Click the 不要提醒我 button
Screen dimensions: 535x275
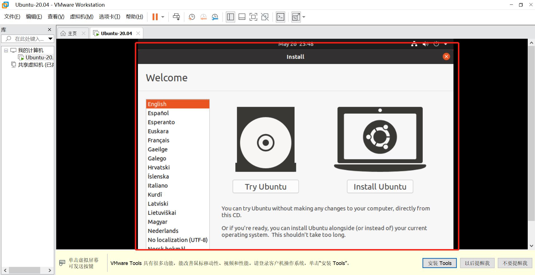[515, 263]
